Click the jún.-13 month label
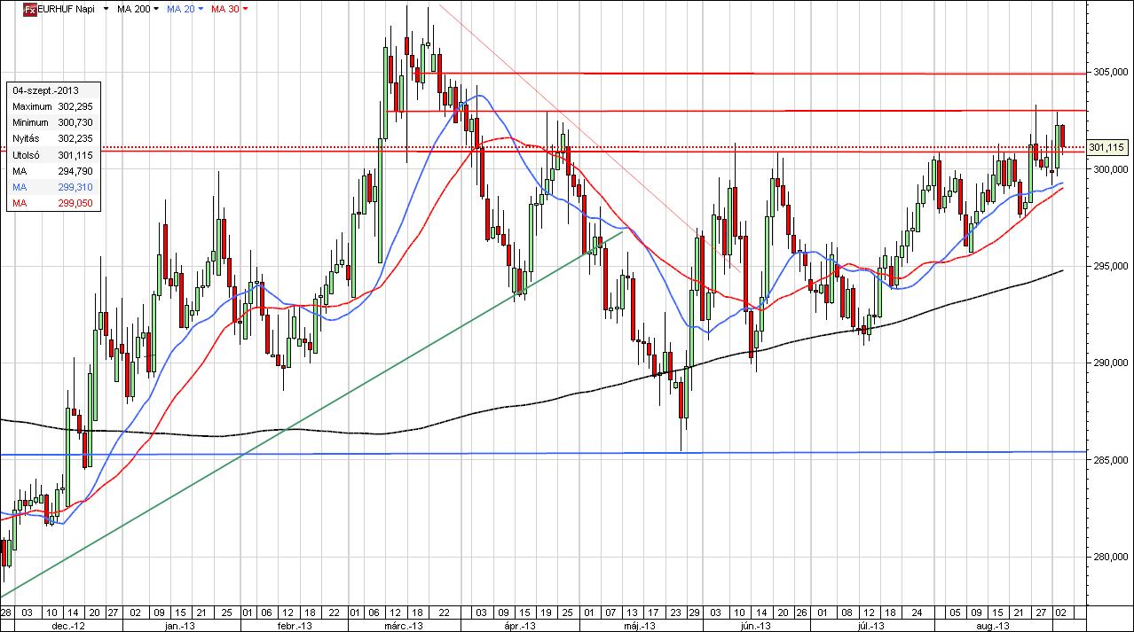Screen dimensions: 1134x632 tap(754, 626)
